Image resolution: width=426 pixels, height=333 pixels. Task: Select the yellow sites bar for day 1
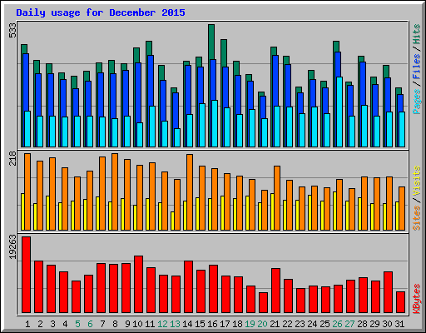click(22, 211)
